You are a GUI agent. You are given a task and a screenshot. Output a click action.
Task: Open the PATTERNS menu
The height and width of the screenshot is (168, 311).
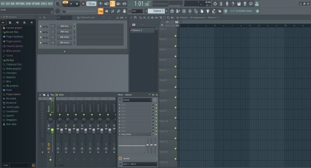coord(20,4)
